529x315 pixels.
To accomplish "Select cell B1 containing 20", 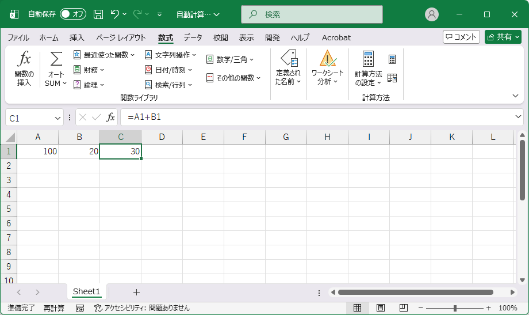I will [x=79, y=151].
